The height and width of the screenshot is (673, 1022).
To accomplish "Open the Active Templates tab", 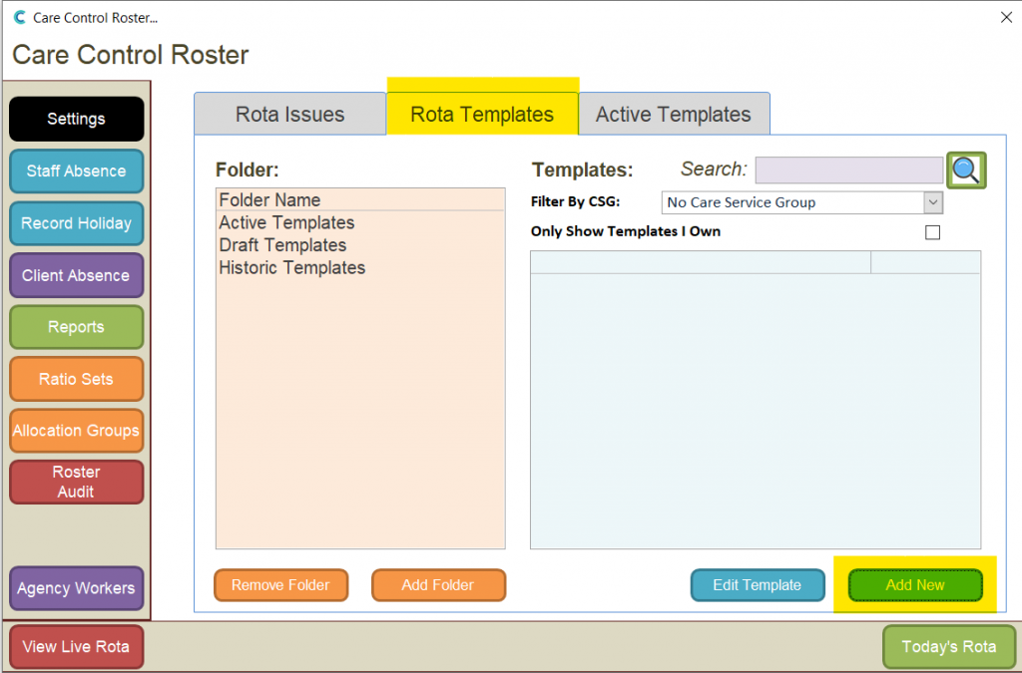I will click(674, 114).
